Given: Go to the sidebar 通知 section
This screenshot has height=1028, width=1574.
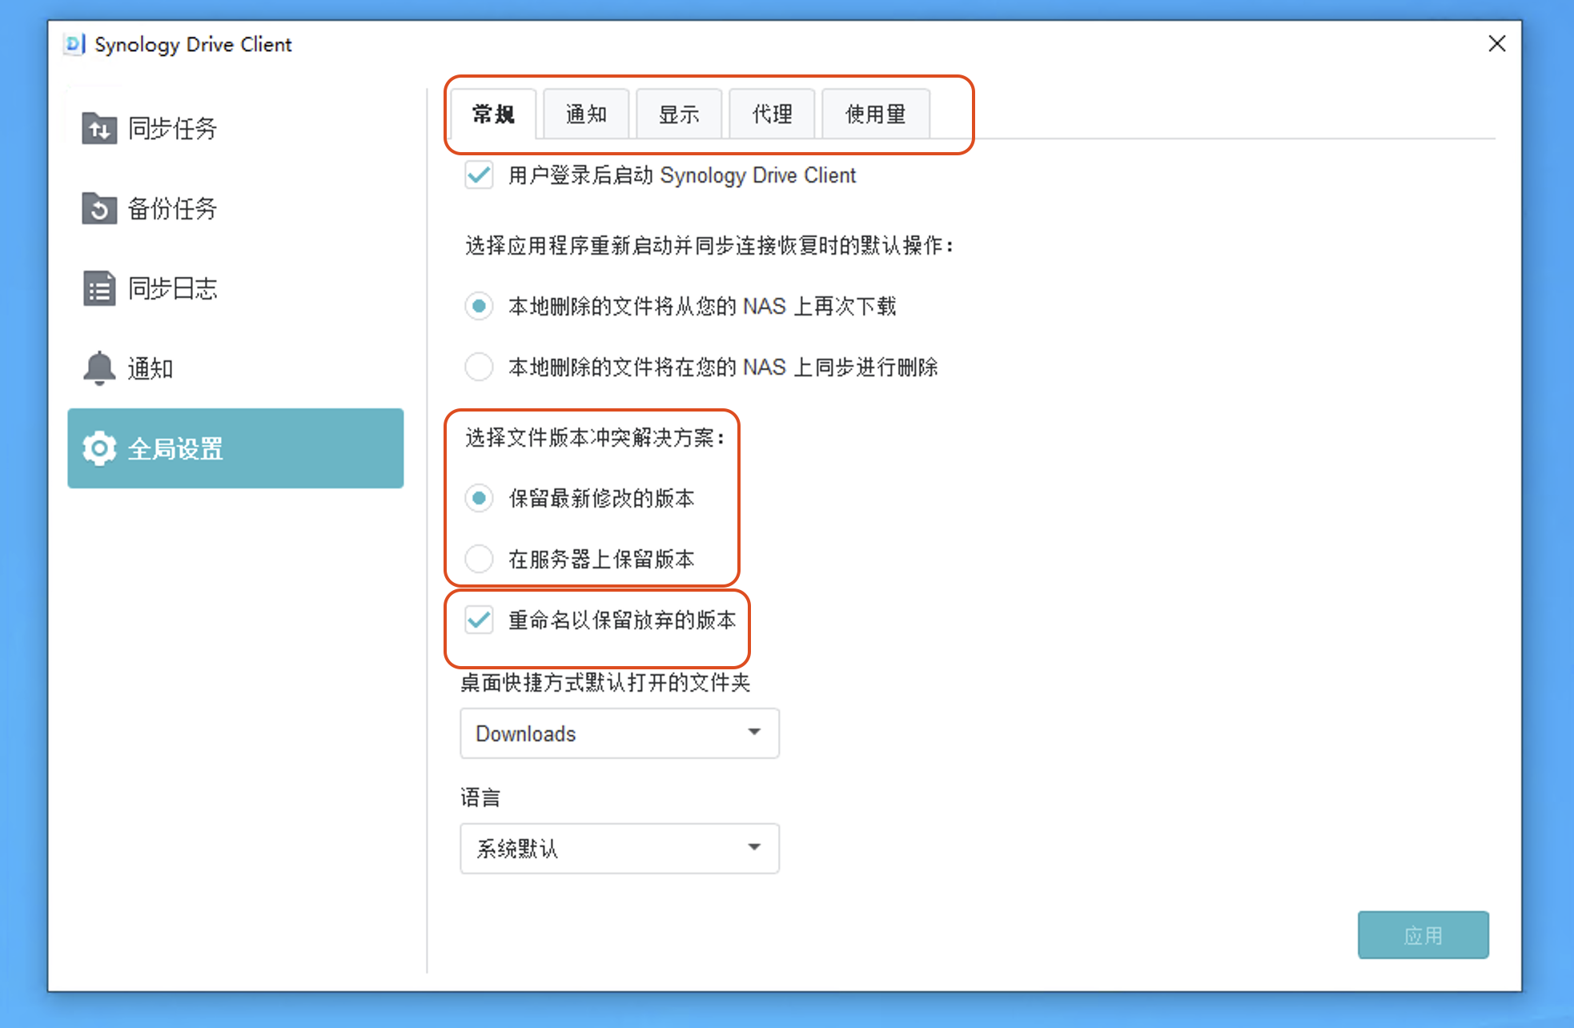Looking at the screenshot, I should tap(235, 368).
